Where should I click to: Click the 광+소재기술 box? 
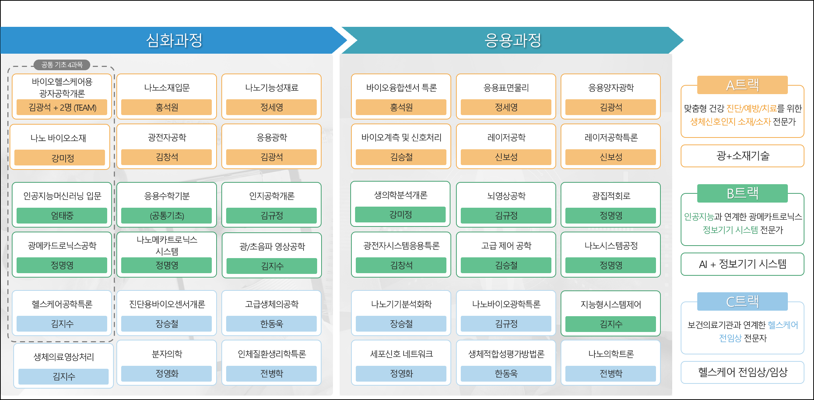[742, 156]
